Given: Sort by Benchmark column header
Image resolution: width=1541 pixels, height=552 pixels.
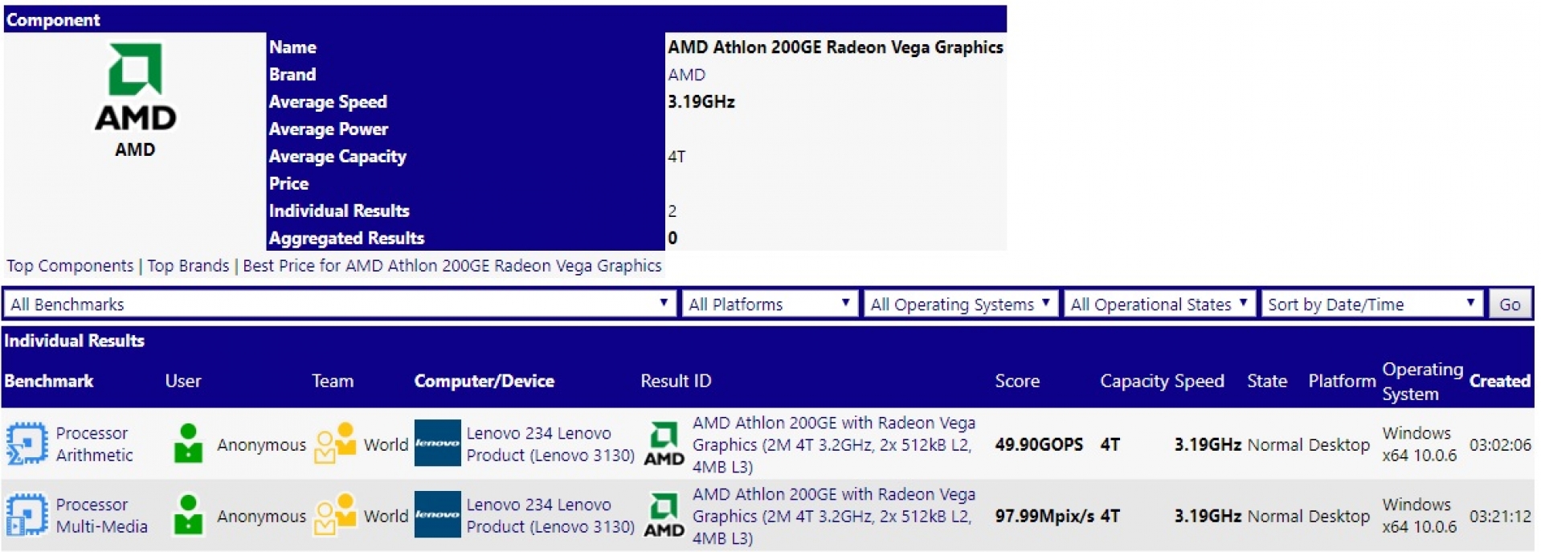Looking at the screenshot, I should click(x=49, y=381).
